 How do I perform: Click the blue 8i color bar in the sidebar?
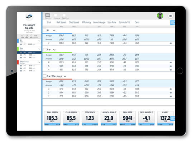click(x=18, y=41)
